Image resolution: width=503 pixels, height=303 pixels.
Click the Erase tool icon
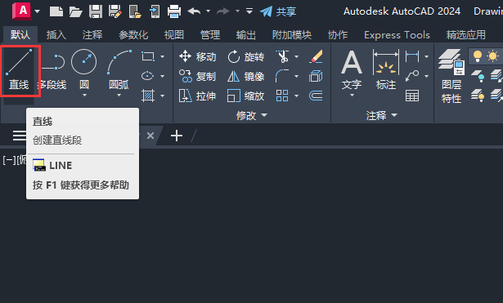point(316,56)
